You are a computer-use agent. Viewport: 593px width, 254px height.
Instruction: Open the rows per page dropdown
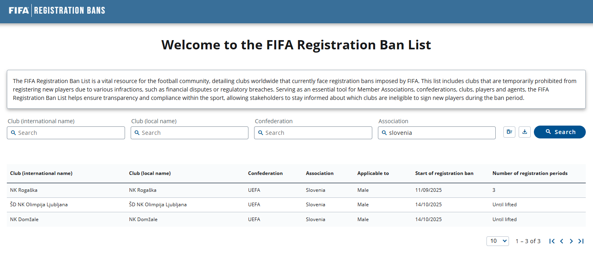(497, 241)
